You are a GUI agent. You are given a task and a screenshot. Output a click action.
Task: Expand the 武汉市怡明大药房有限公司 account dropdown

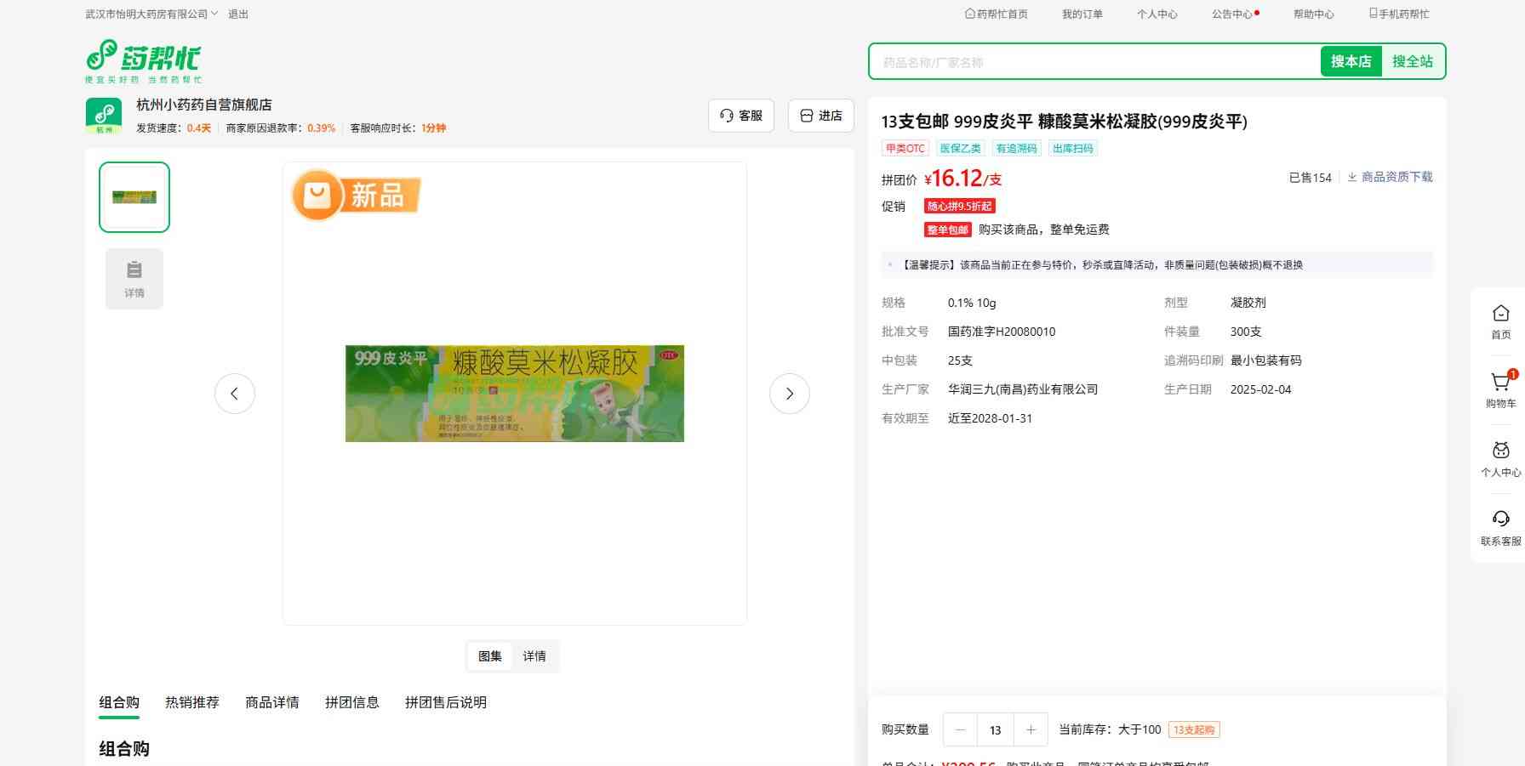click(151, 14)
